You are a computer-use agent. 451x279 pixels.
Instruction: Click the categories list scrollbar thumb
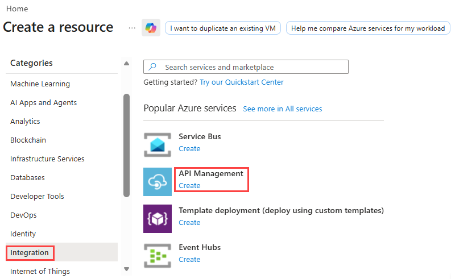coord(126,145)
